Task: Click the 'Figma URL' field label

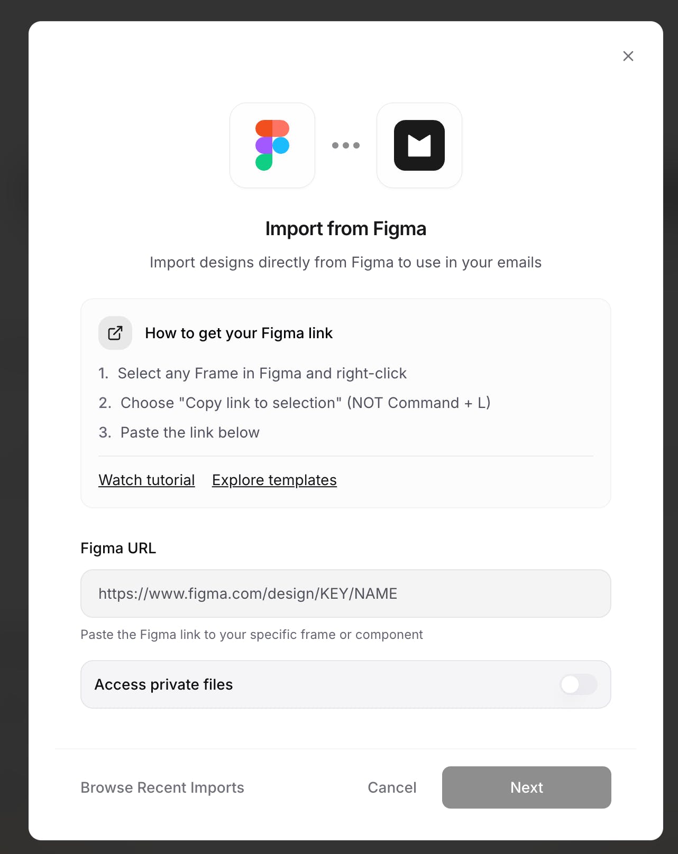Action: (118, 548)
